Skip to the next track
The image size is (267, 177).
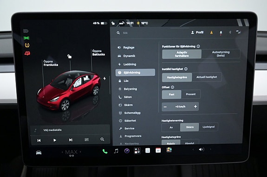[71, 140]
